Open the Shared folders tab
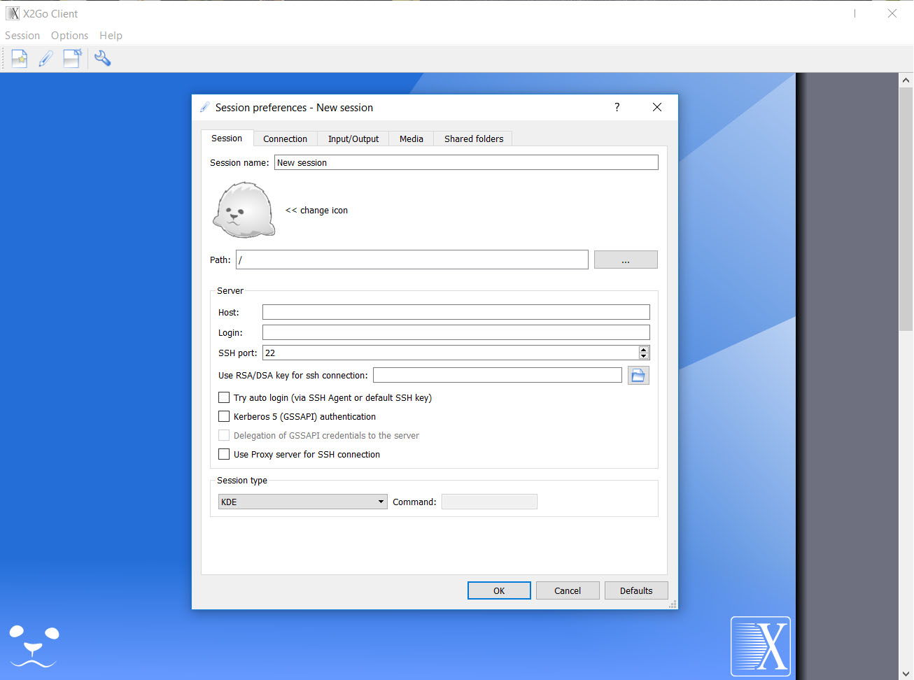This screenshot has height=680, width=914. 473,139
